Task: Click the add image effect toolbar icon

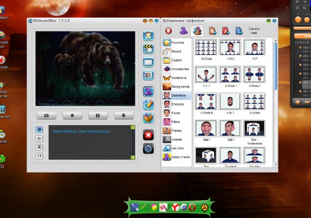Action: pyautogui.click(x=213, y=31)
